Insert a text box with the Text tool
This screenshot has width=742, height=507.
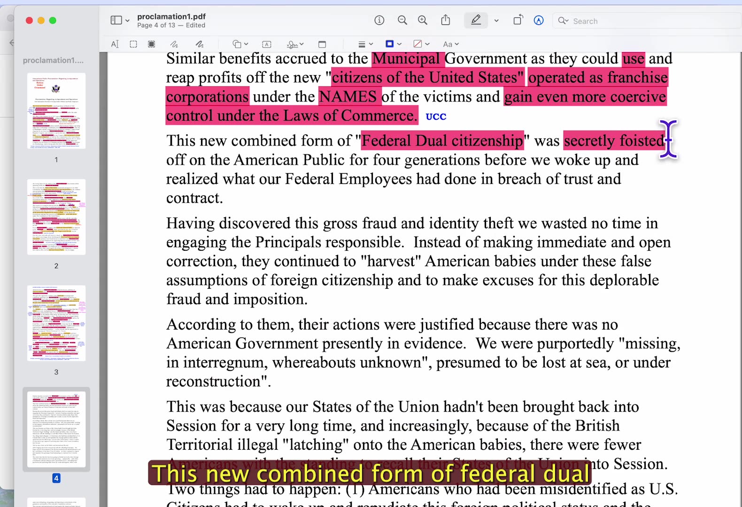[x=267, y=44]
